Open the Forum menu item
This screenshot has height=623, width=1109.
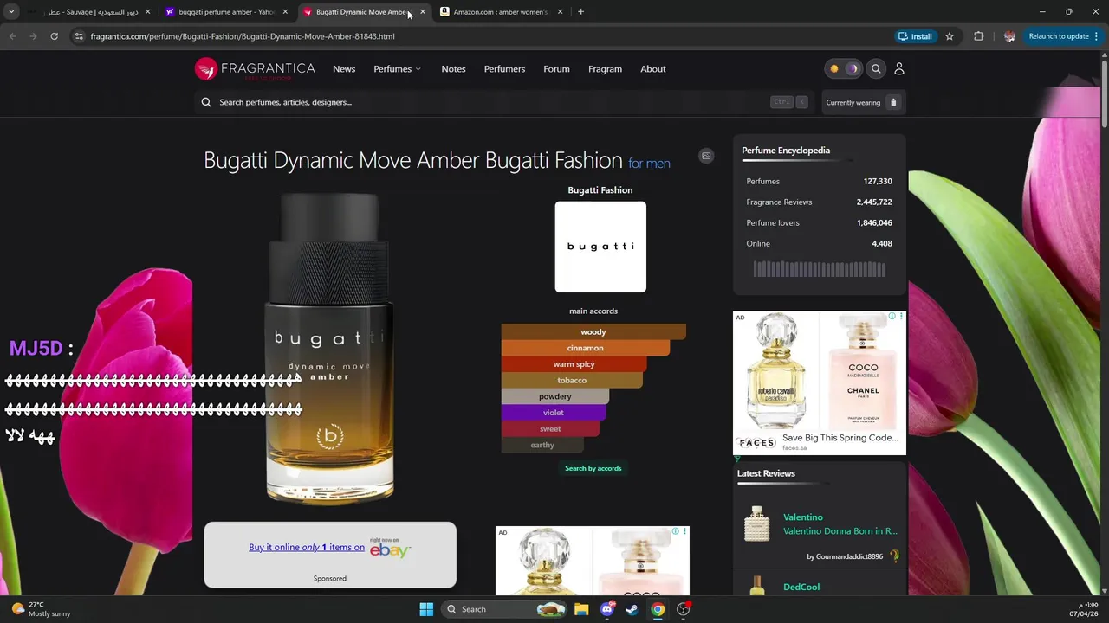click(x=556, y=69)
